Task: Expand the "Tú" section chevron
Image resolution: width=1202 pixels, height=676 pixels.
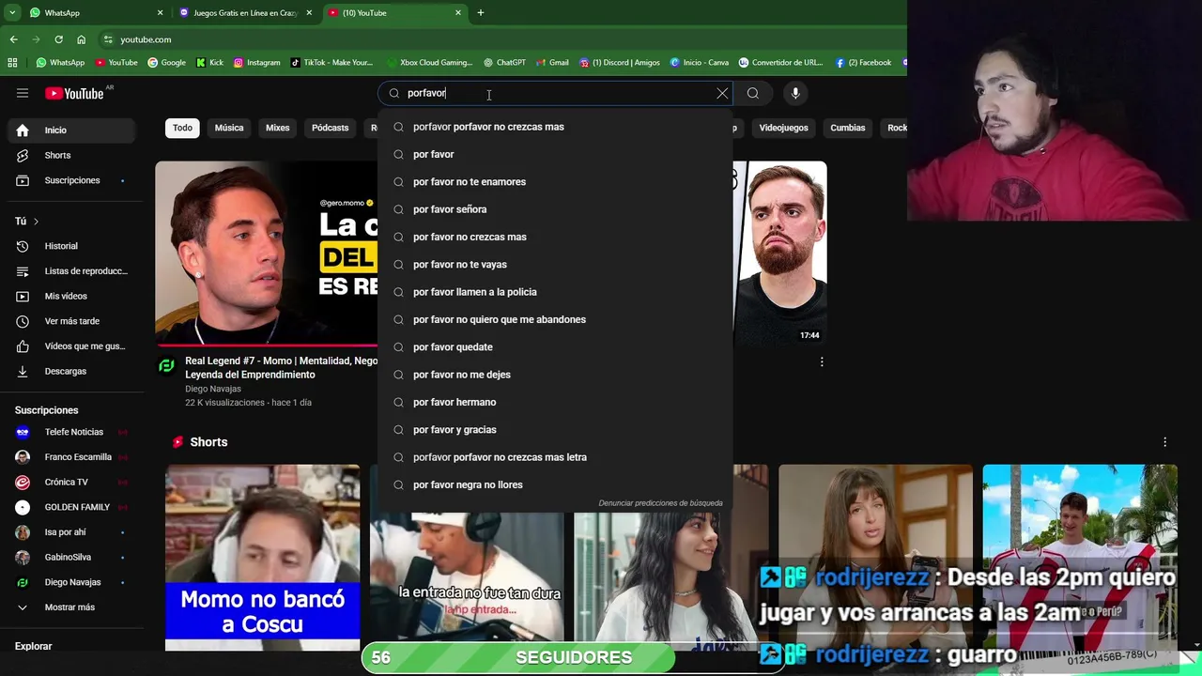Action: pyautogui.click(x=36, y=222)
